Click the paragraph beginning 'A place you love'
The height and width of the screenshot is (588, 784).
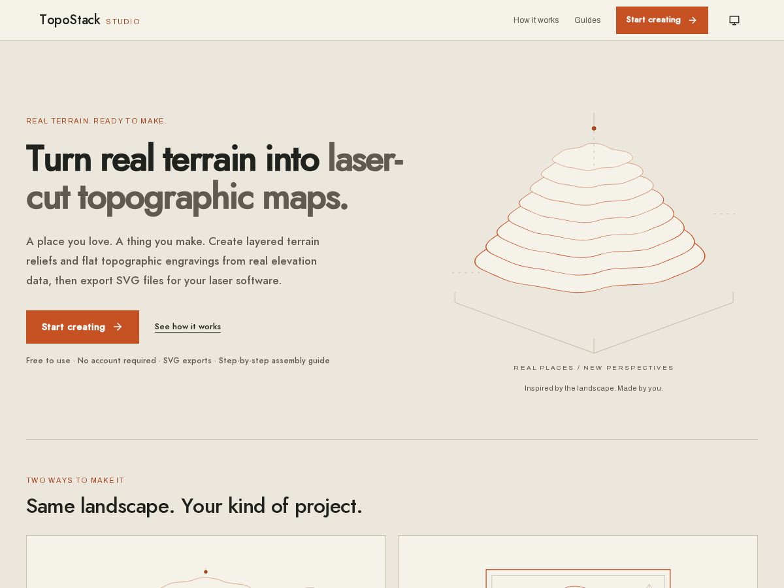[x=173, y=261]
